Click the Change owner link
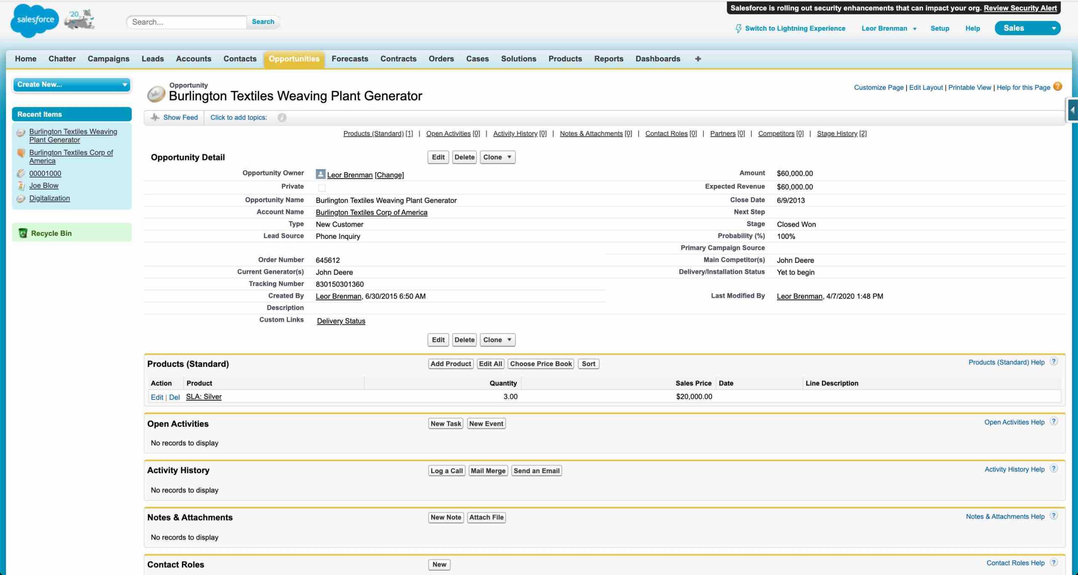The width and height of the screenshot is (1078, 575). [x=389, y=175]
